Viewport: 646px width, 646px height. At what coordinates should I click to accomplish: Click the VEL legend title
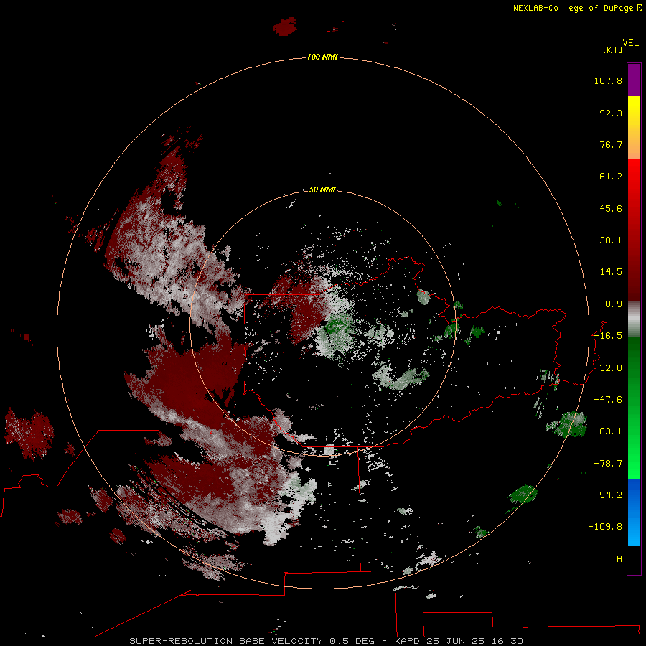[x=630, y=43]
